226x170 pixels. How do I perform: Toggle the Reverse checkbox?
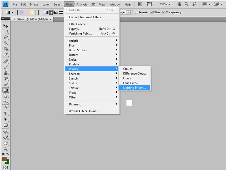tap(136, 12)
